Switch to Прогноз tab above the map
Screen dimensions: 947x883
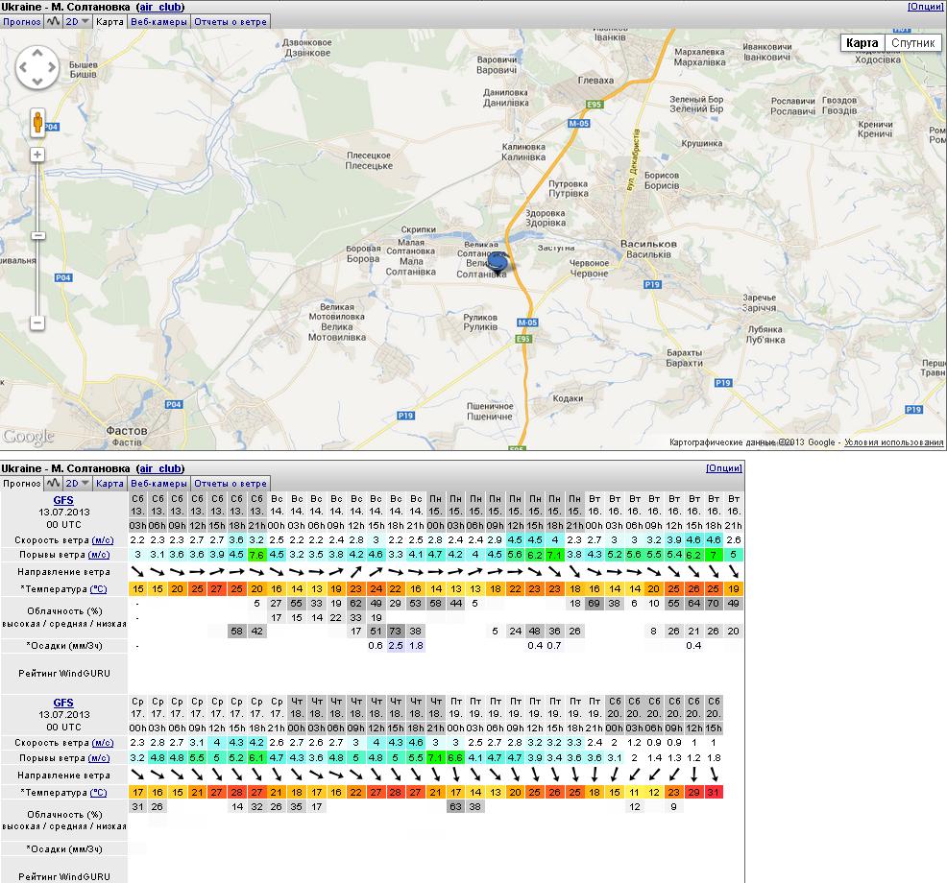coord(21,21)
